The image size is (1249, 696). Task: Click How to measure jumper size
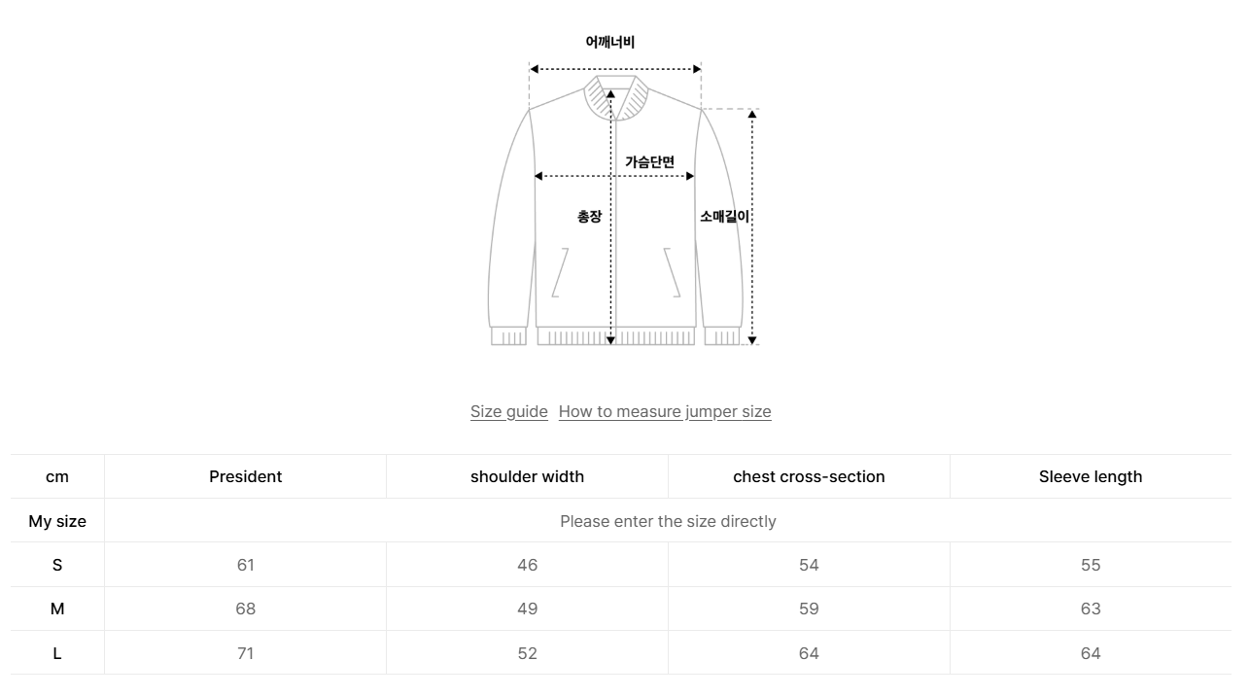[665, 411]
